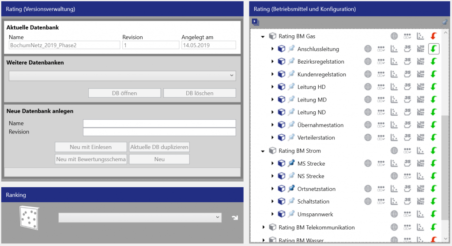452x246 pixels.
Task: Click the Name field under Neue Datenbank anlegen
Action: coord(159,124)
